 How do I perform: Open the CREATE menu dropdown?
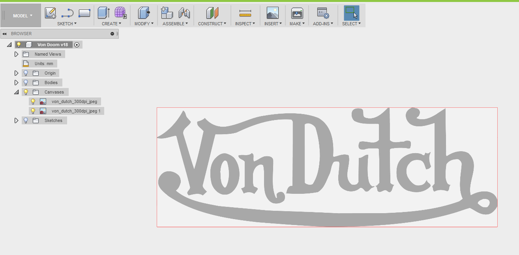(x=112, y=24)
